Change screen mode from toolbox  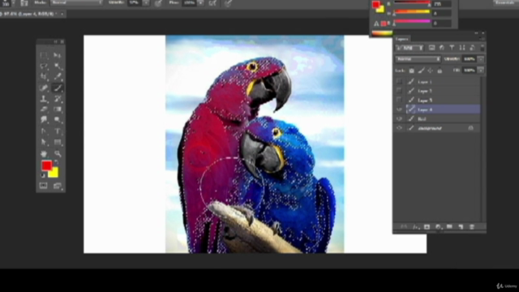click(58, 186)
